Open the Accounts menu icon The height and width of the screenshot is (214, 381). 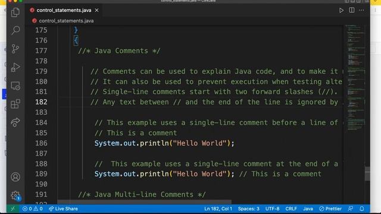pos(15,177)
